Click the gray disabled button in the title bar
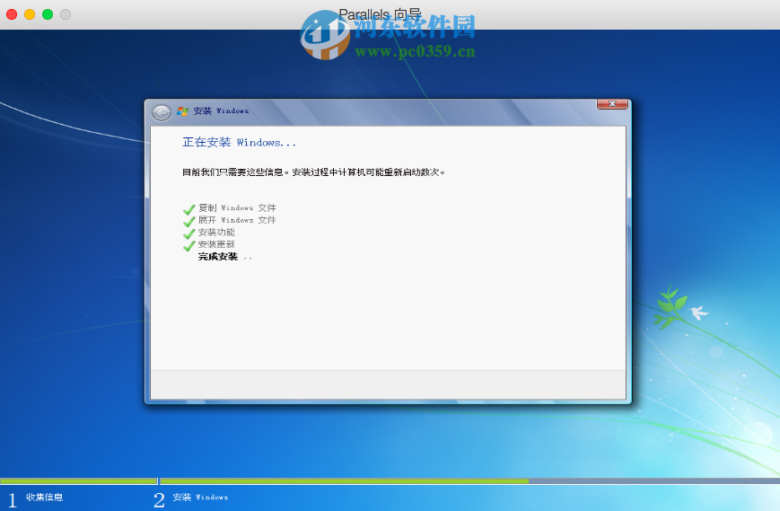The height and width of the screenshot is (511, 780). (x=66, y=14)
